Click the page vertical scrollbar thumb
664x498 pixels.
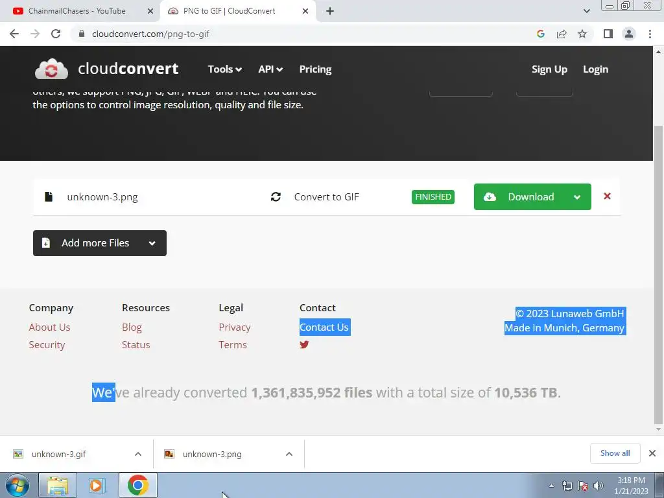tap(658, 274)
